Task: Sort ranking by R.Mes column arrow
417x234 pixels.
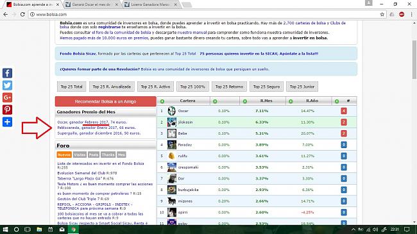Action: [x=245, y=101]
